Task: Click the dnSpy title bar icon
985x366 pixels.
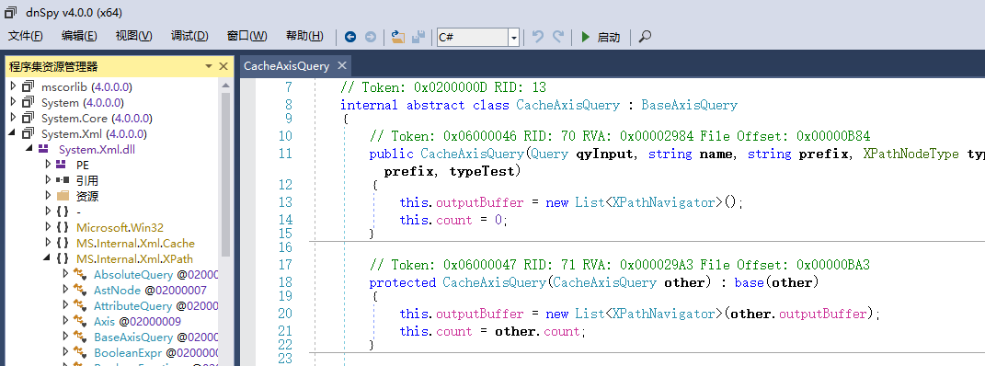Action: tap(11, 12)
